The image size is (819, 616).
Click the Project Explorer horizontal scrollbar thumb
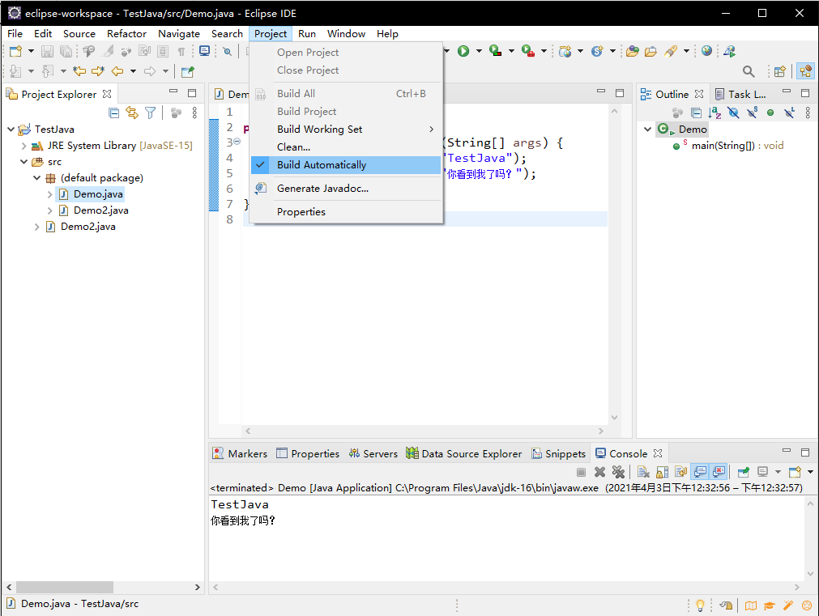point(65,588)
